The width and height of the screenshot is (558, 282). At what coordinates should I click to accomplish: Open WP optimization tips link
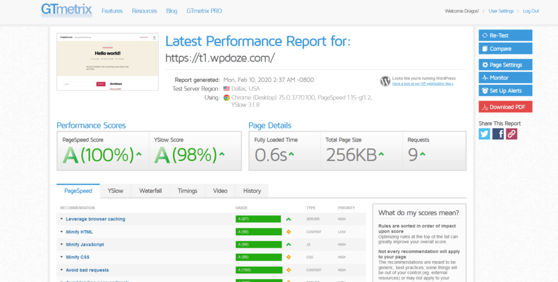coord(423,84)
